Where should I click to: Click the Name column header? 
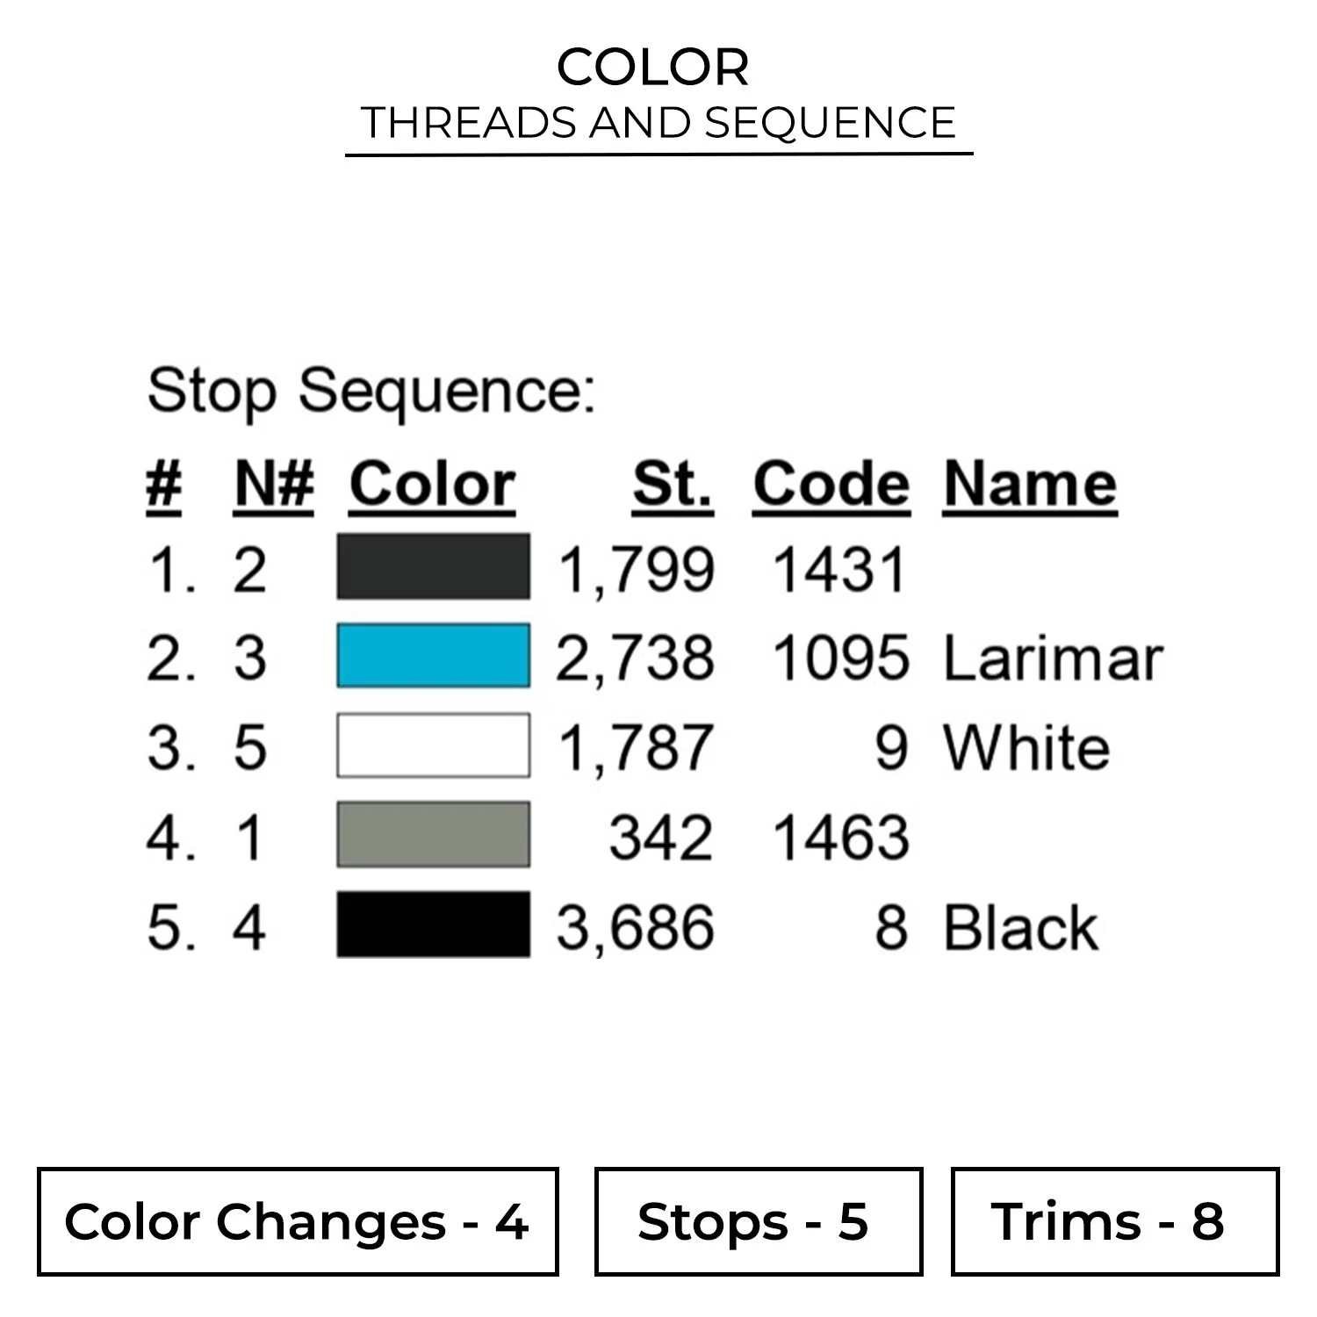(x=1030, y=484)
